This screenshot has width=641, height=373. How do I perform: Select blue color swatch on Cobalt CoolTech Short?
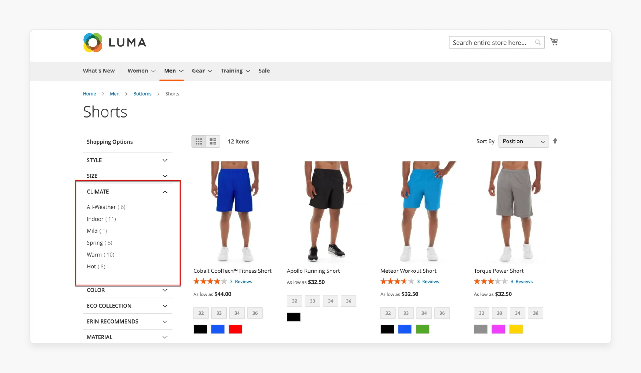click(218, 330)
